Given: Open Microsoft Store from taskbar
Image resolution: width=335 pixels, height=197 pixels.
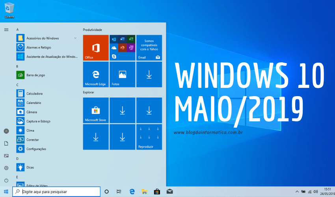Looking at the screenshot, I should [x=157, y=191].
